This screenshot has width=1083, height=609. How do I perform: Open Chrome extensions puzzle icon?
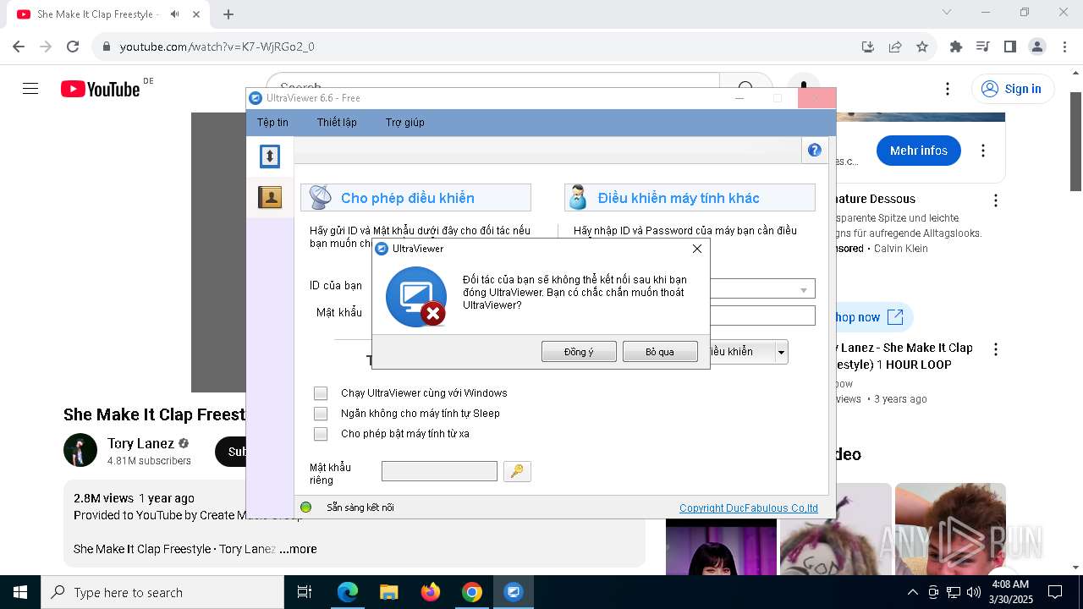pos(956,47)
